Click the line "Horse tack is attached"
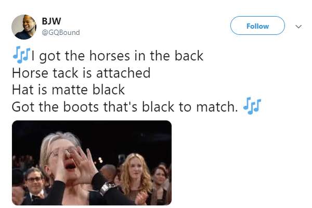The height and width of the screenshot is (208, 312). click(81, 73)
